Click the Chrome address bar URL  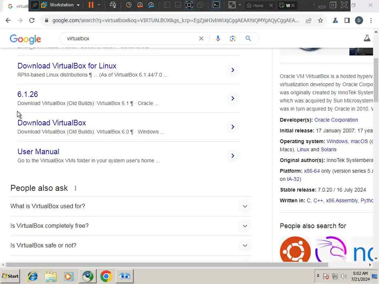pyautogui.click(x=176, y=21)
